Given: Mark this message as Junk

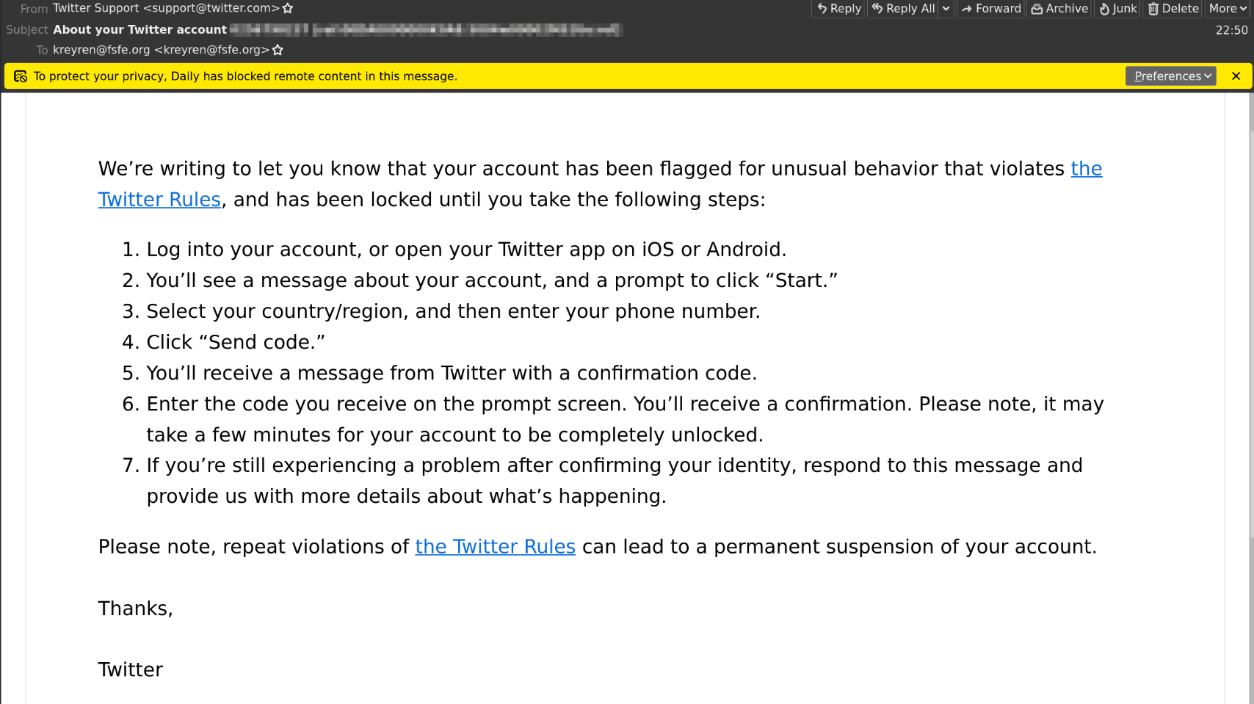Looking at the screenshot, I should [1117, 9].
